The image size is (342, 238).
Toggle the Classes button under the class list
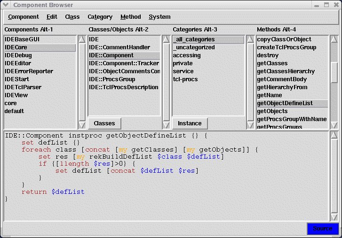[x=104, y=123]
